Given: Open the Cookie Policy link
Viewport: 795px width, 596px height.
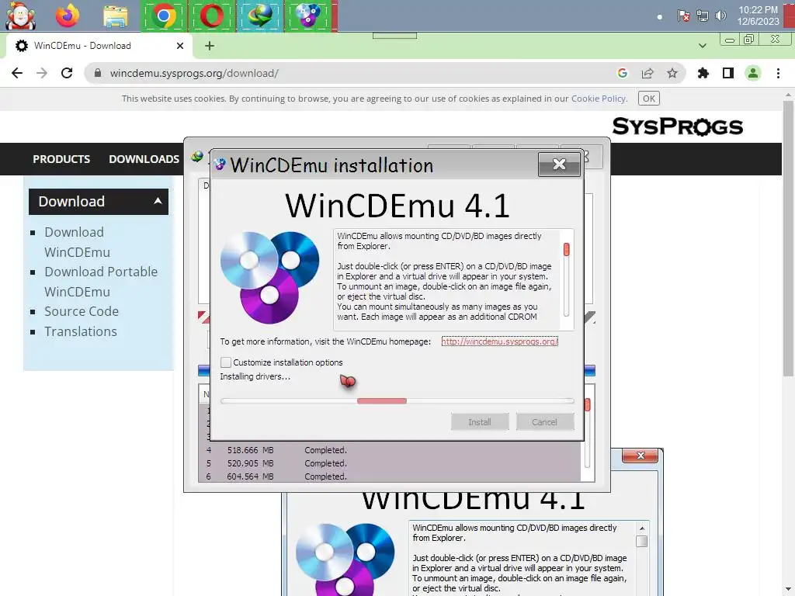Looking at the screenshot, I should click(599, 99).
